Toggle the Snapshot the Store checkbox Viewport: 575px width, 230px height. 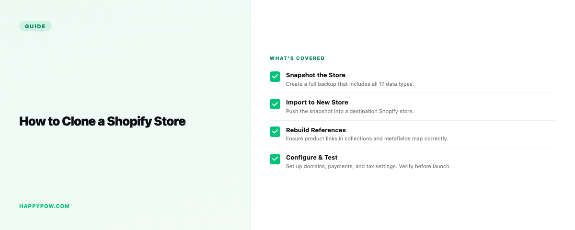(275, 77)
